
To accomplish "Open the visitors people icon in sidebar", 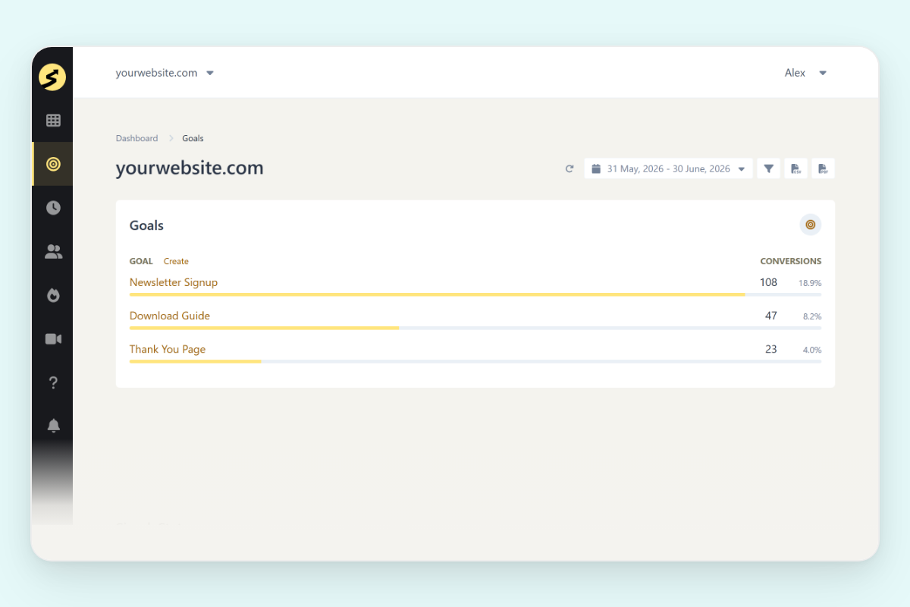I will point(53,252).
